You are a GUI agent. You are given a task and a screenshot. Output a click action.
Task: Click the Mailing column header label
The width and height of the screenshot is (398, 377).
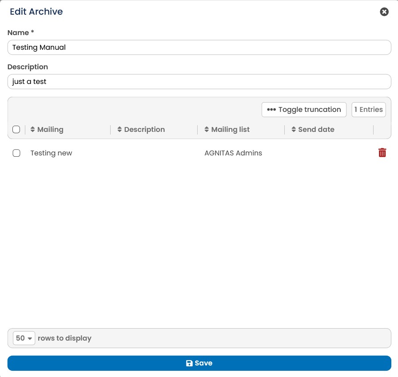(50, 129)
